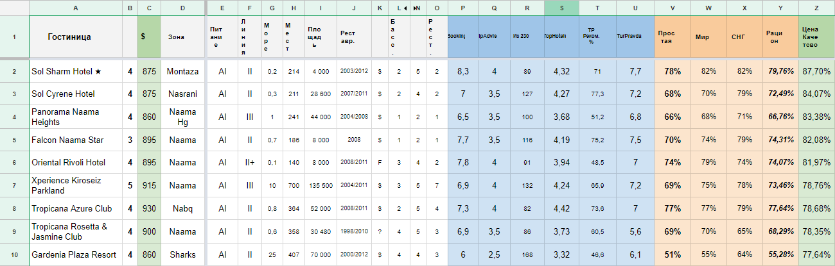Select the 'Tropicana Rosetta & Jasmine Club' cell
The image size is (835, 266).
click(x=76, y=231)
